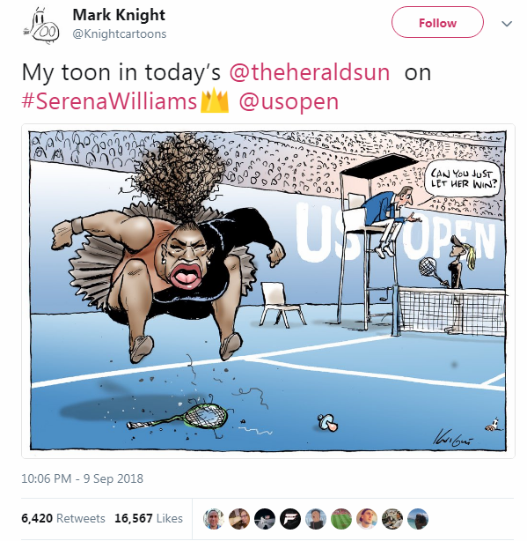Image resolution: width=527 pixels, height=541 pixels.
Task: Click the second liker avatar
Action: tap(239, 519)
